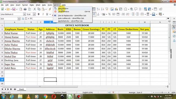
Task: Click the Insert Chart icon
Action: pos(116,9)
